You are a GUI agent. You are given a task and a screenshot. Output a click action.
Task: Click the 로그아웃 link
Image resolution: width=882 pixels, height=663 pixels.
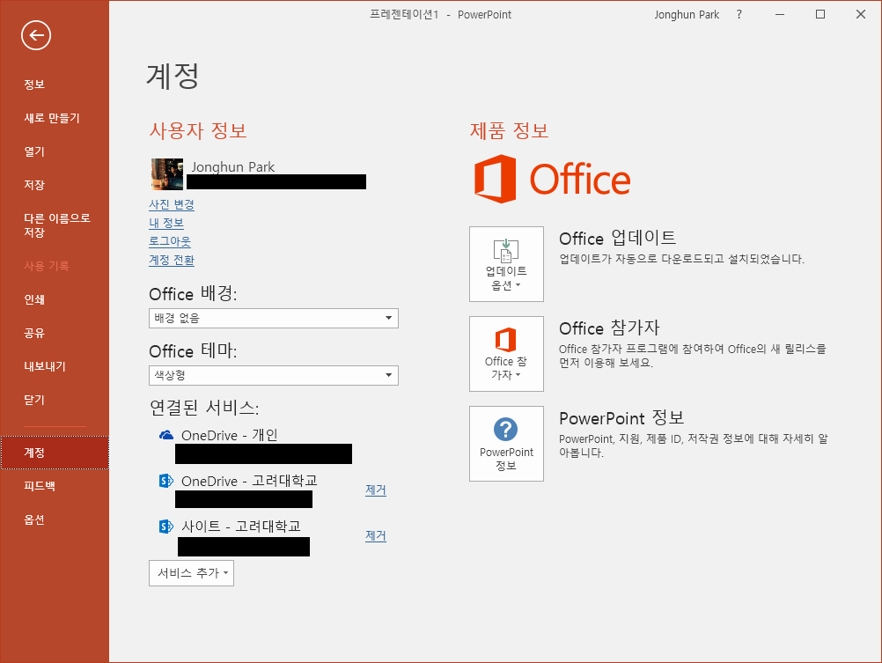(x=170, y=241)
